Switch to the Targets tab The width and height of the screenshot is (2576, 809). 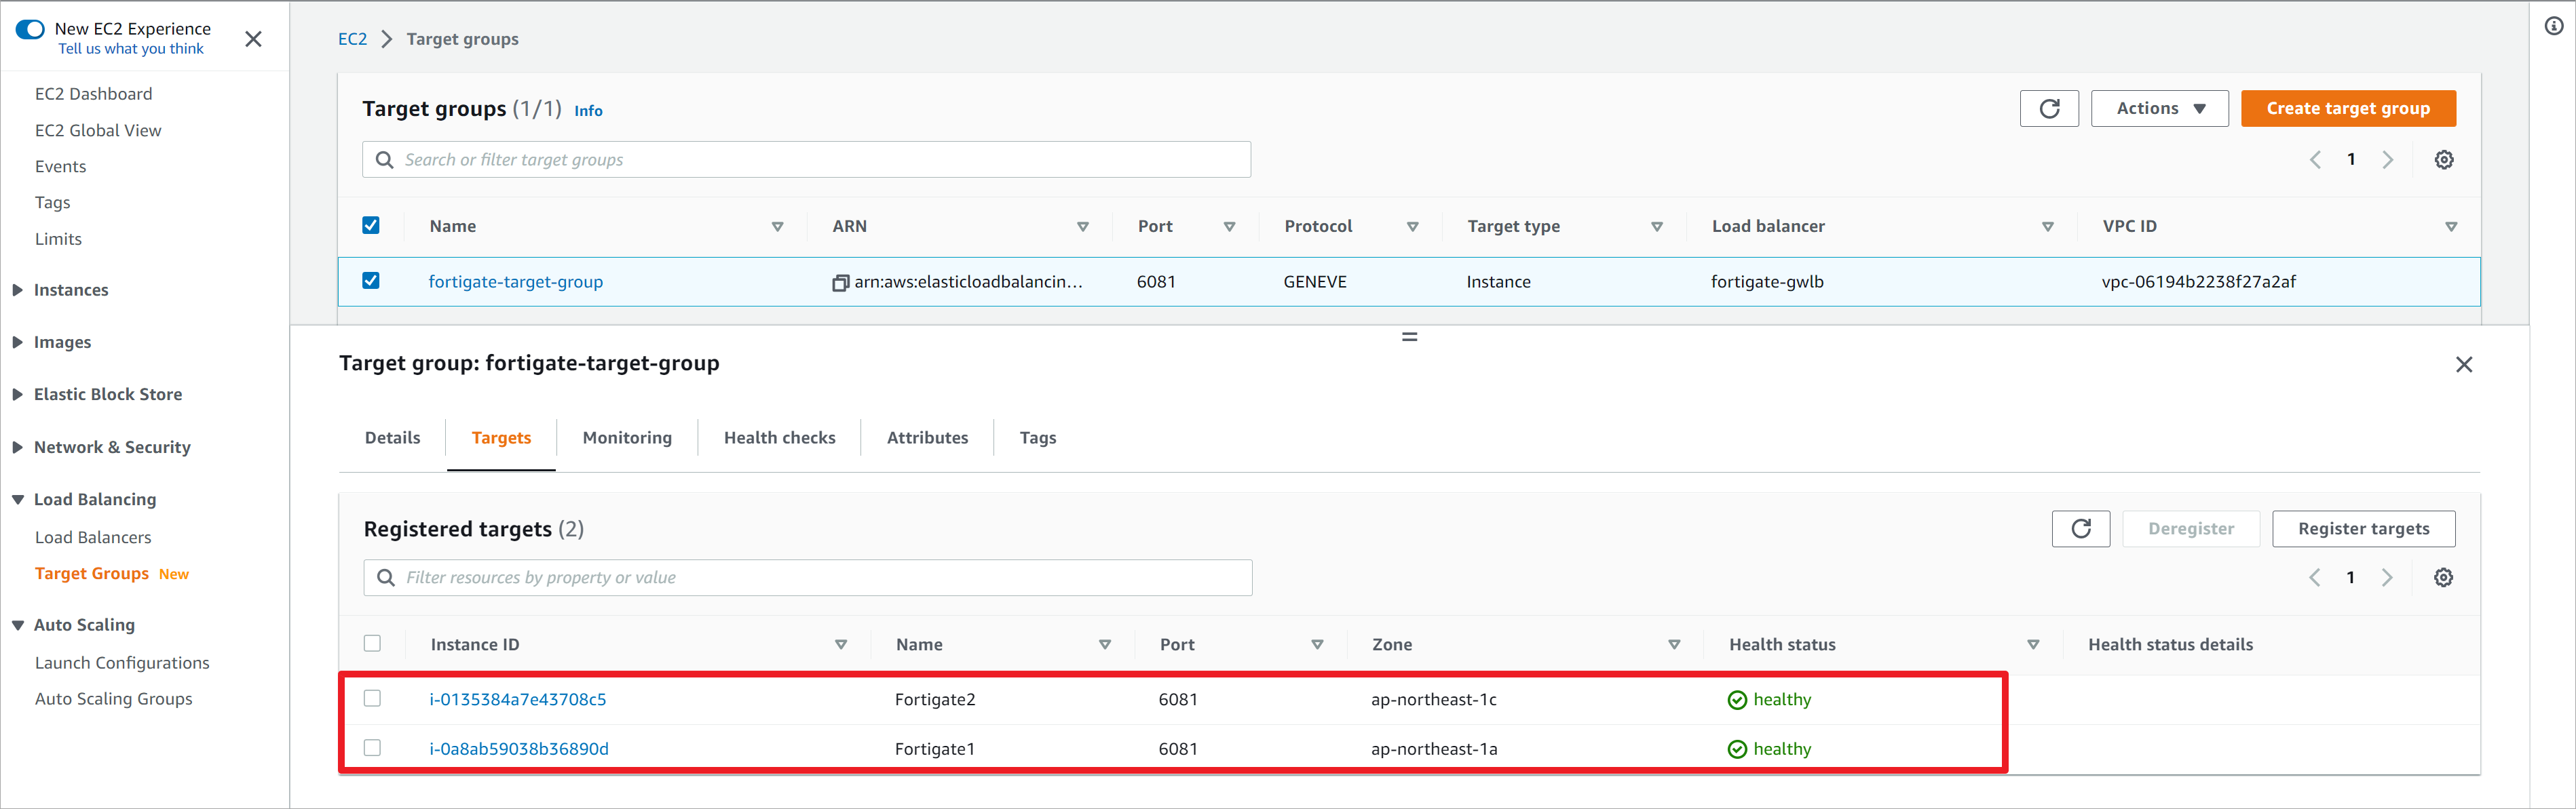501,437
